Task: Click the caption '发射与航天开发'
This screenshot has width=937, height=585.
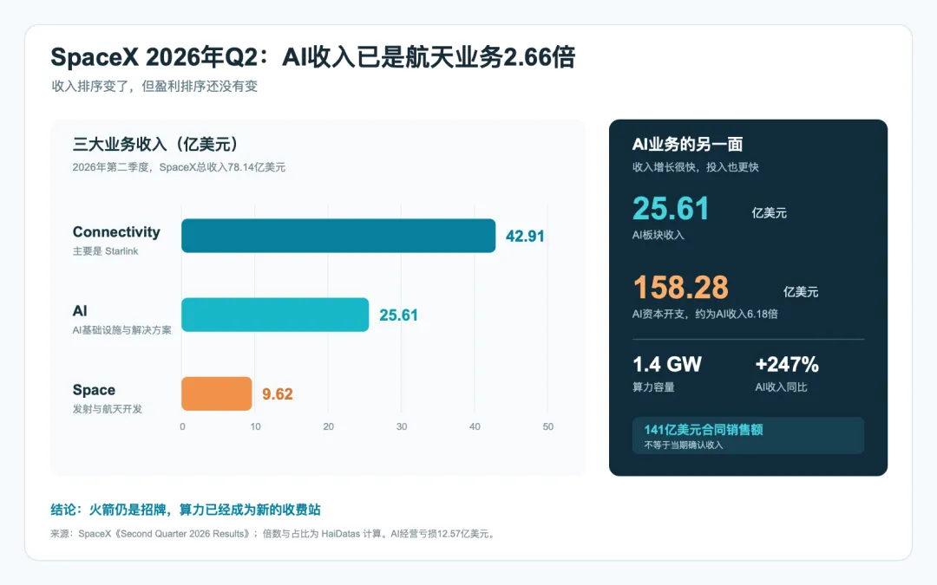Action: [x=107, y=409]
